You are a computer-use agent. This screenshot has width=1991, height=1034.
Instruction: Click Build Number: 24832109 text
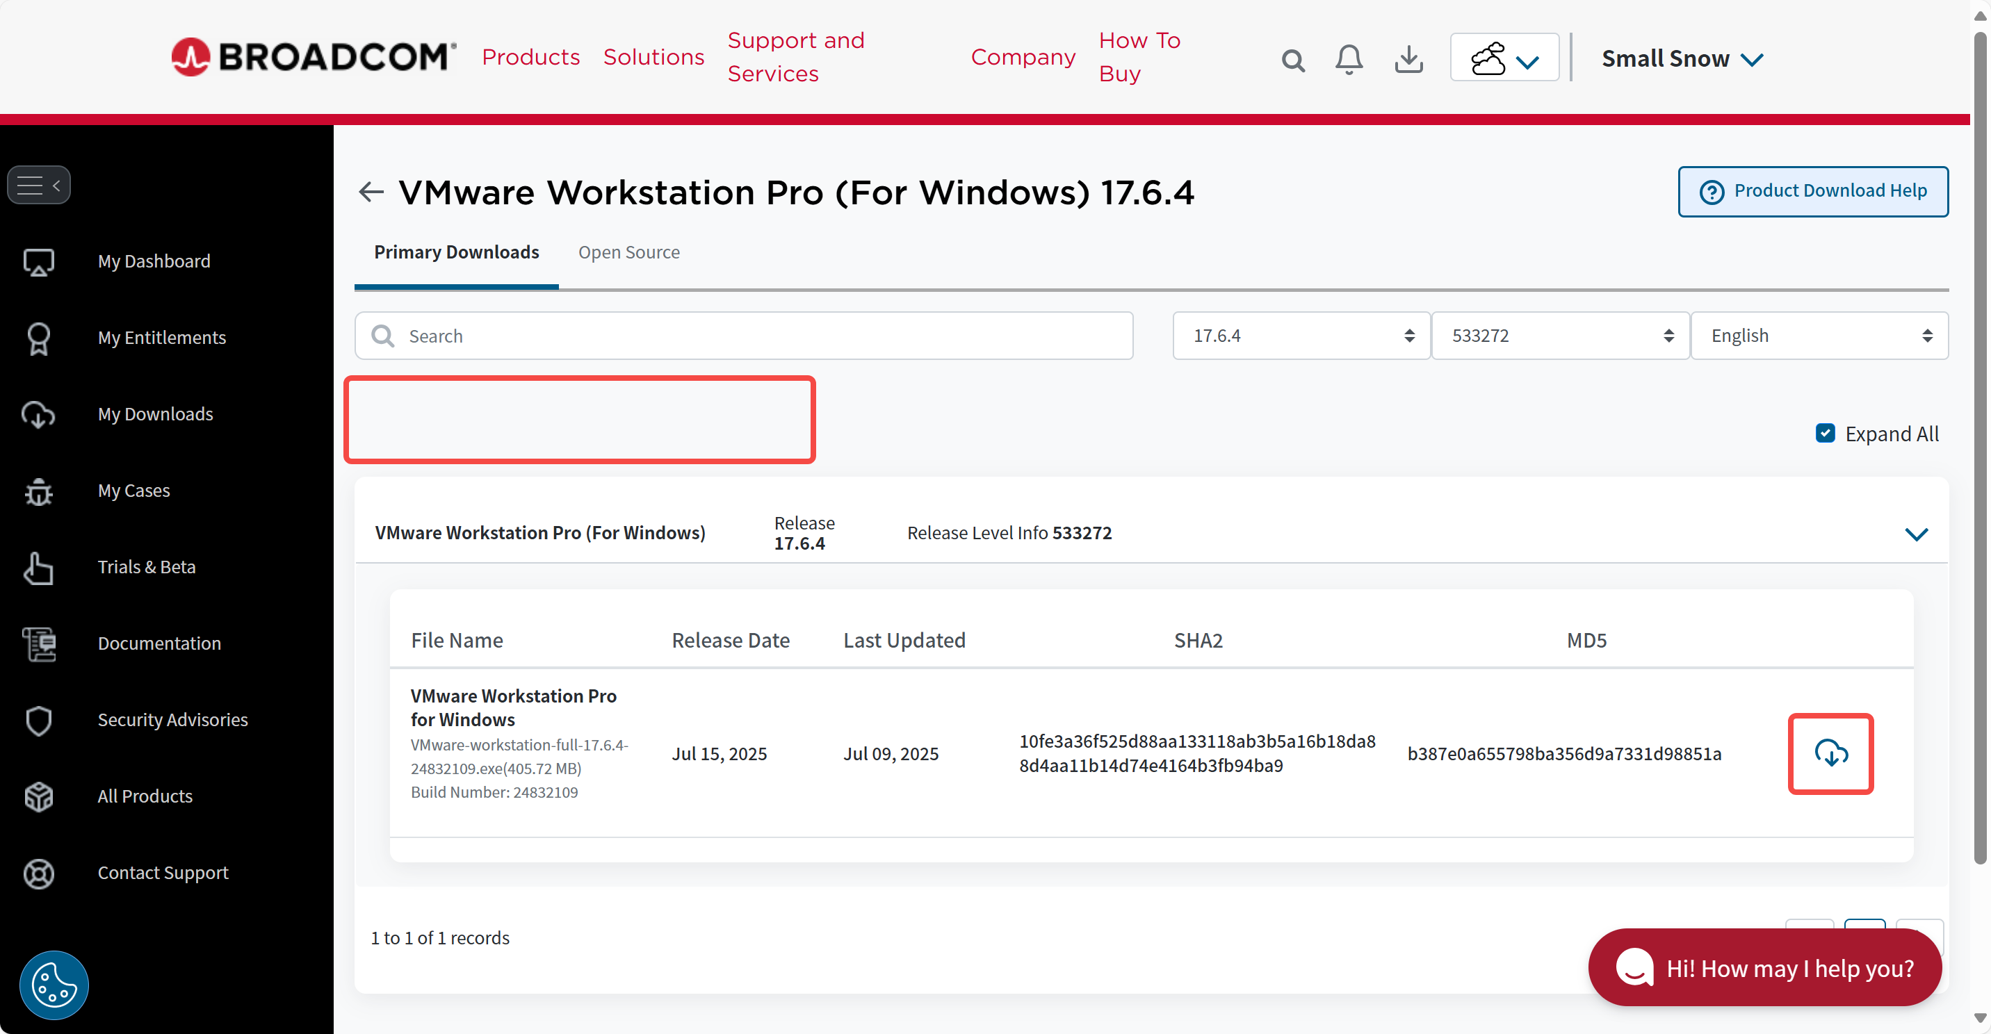pyautogui.click(x=495, y=792)
